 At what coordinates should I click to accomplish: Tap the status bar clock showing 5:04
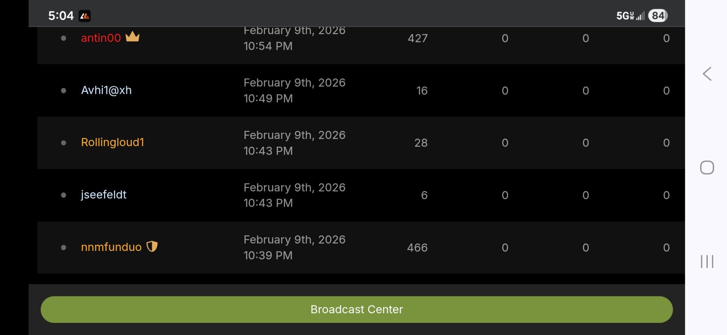click(x=61, y=16)
